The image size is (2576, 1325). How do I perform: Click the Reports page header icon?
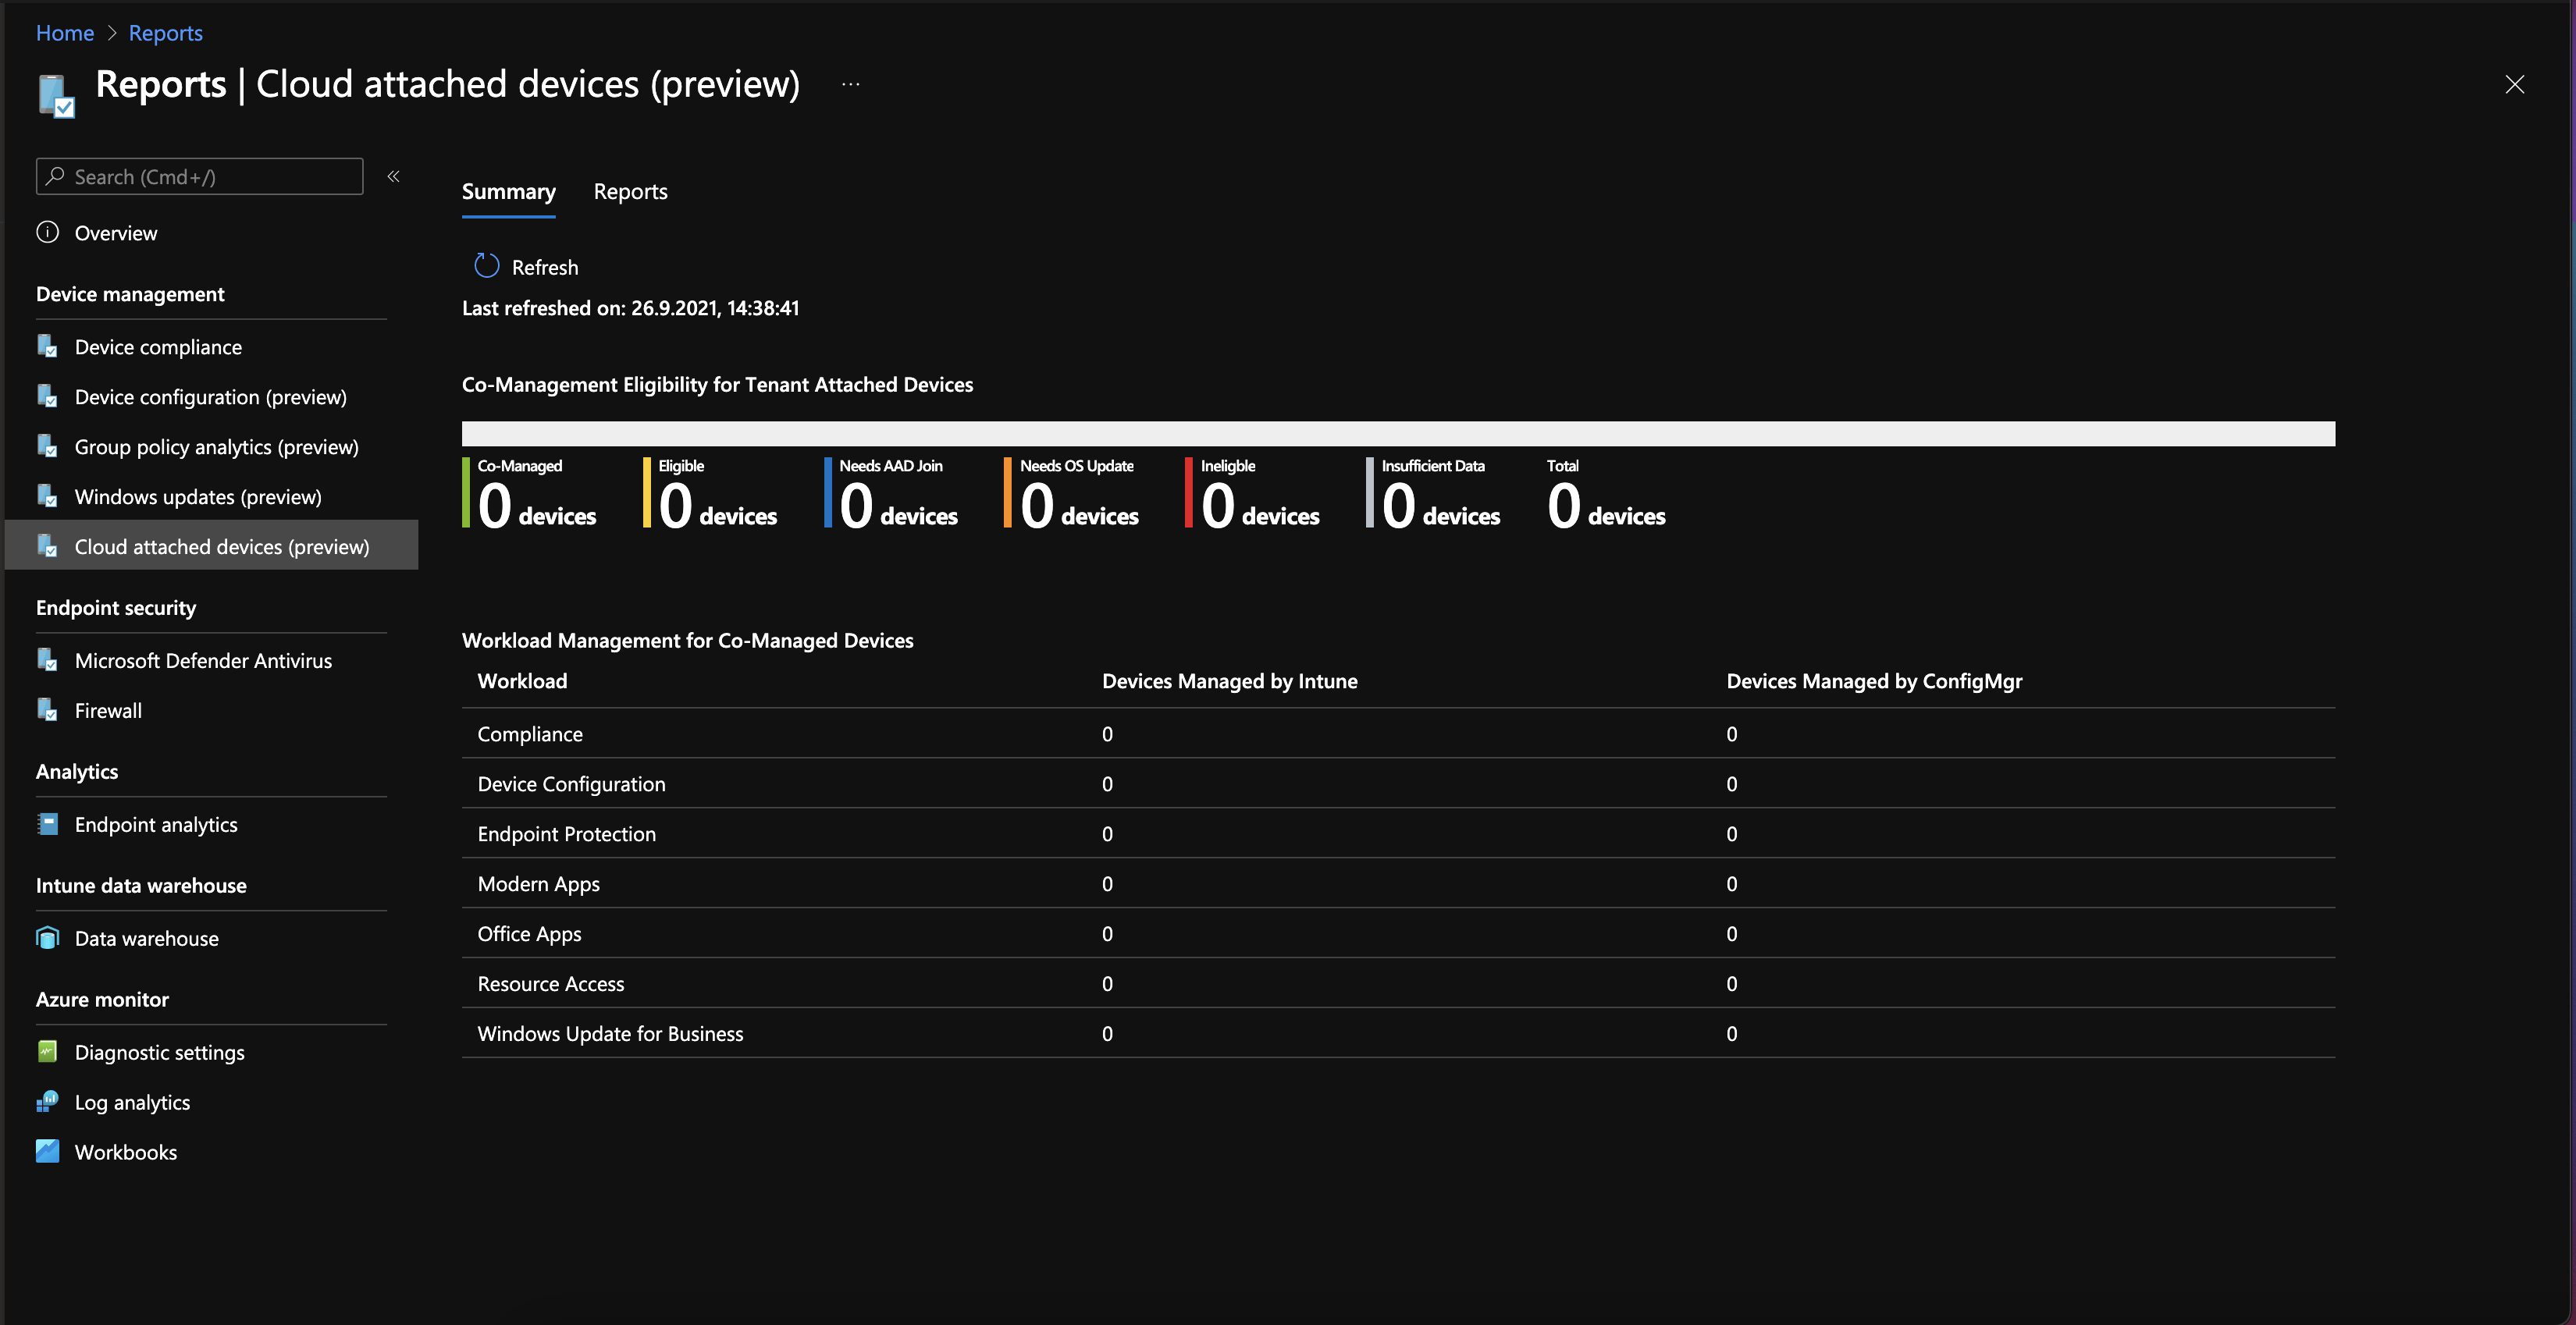pyautogui.click(x=57, y=96)
